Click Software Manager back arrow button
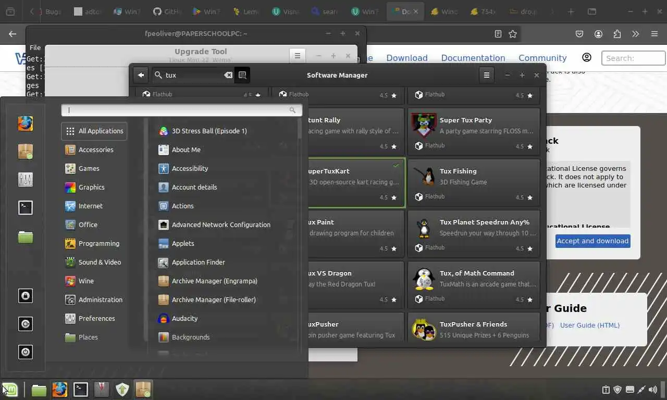The width and height of the screenshot is (667, 400). point(141,75)
